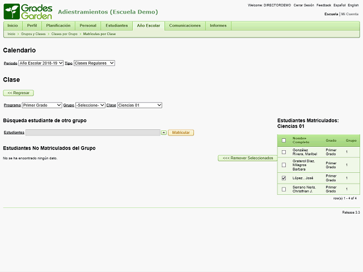Select Graterol Diaz, Milagros Barbara checkbox
The width and height of the screenshot is (363, 272).
click(x=284, y=165)
